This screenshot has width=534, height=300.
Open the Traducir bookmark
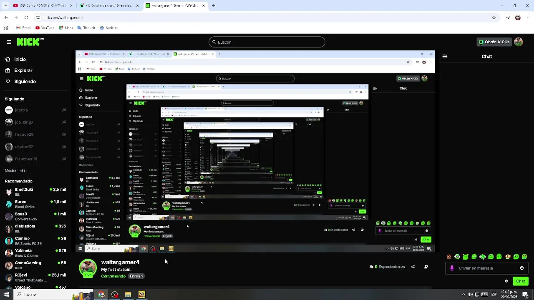[x=86, y=28]
